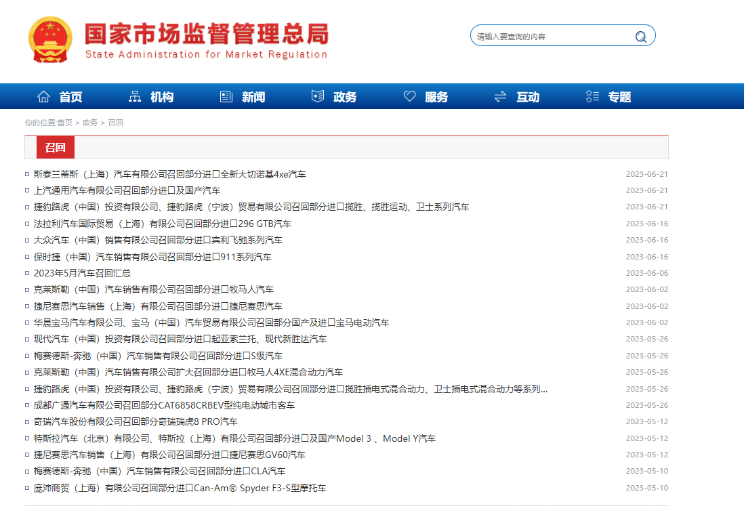This screenshot has width=744, height=519.
Task: Click 政务 in the breadcrumb
Action: coord(90,123)
